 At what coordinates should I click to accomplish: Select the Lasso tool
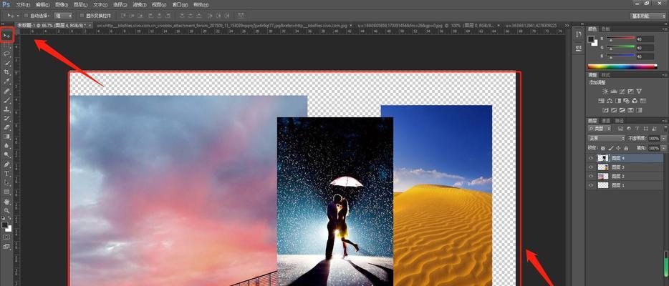(x=6, y=54)
